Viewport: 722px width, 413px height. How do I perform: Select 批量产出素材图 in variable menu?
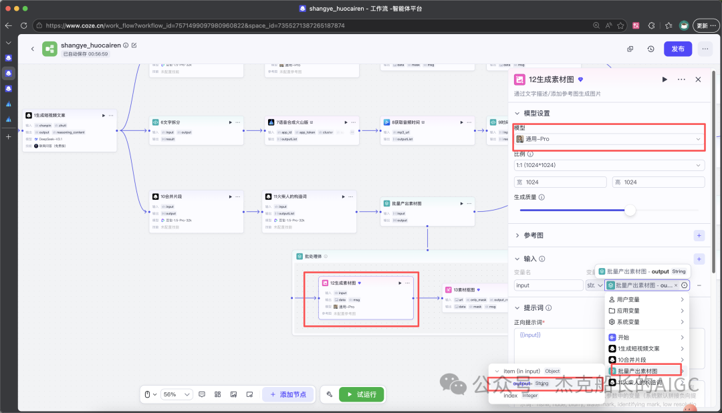646,371
